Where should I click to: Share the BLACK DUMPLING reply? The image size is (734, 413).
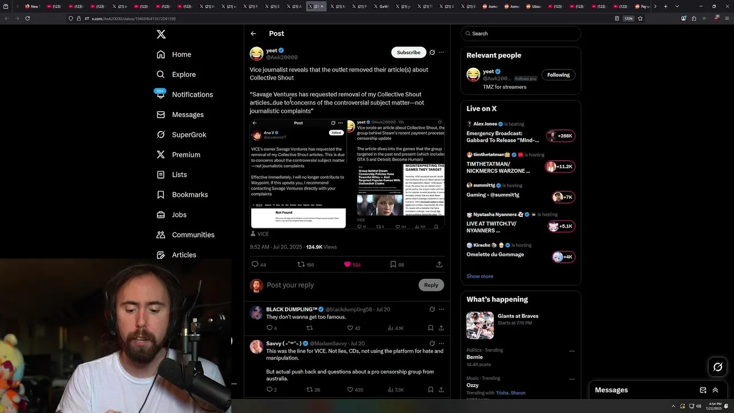tap(441, 328)
